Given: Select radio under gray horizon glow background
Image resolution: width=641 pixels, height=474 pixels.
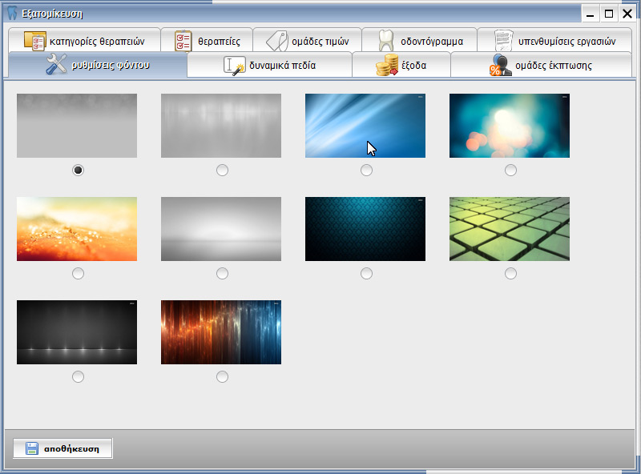Looking at the screenshot, I should [222, 273].
